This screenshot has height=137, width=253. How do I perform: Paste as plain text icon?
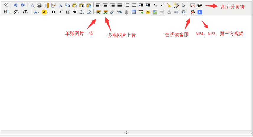click(x=82, y=5)
